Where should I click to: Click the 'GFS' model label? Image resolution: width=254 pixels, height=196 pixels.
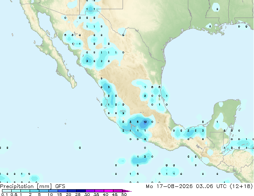[x=60, y=186]
